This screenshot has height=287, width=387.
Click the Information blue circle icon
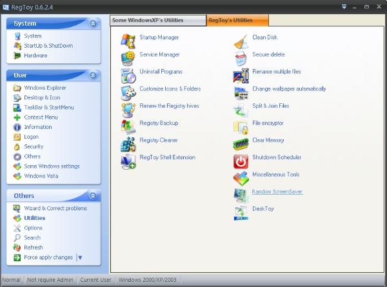point(17,127)
